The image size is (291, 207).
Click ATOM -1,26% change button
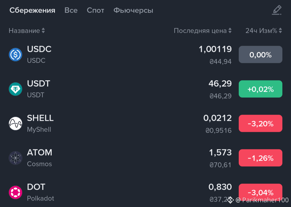coord(260,158)
